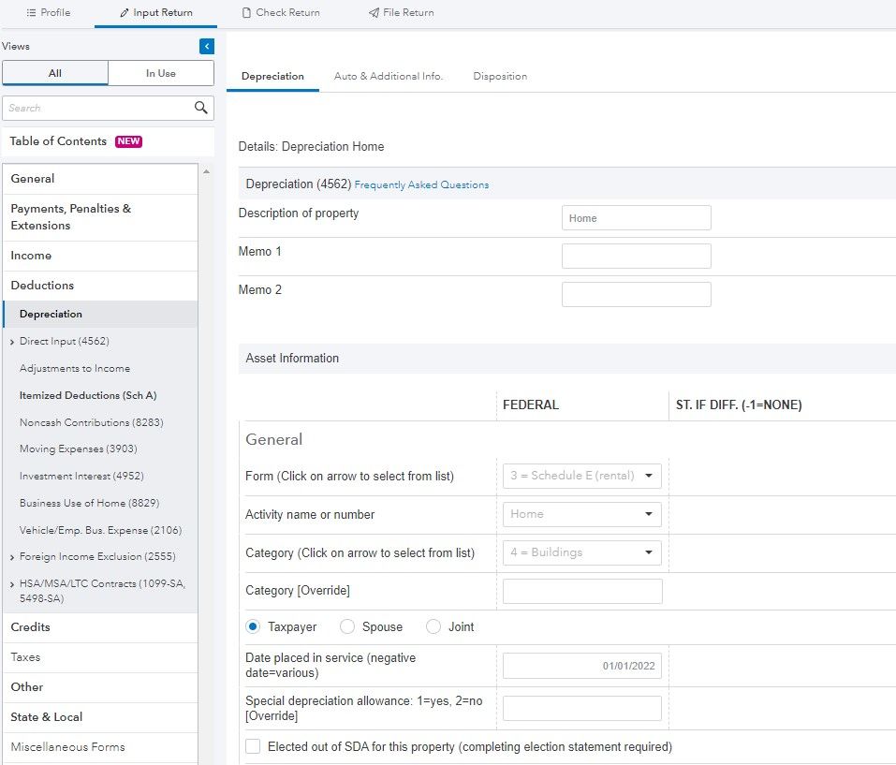Select the Taxpayer radio button
The image size is (896, 765).
coord(253,626)
